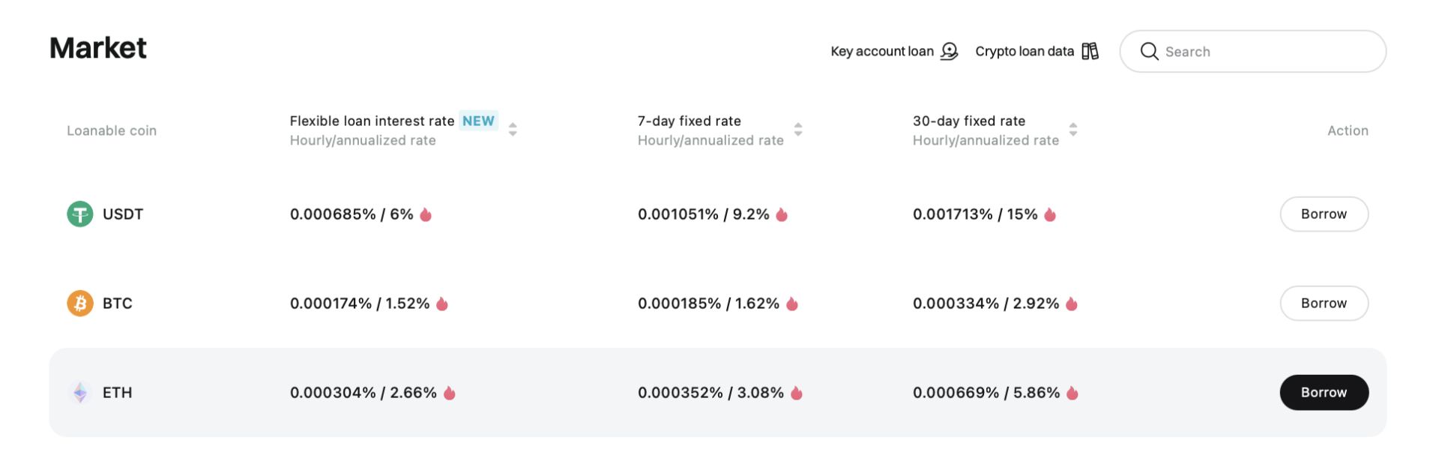The image size is (1439, 452).
Task: Click the BTC Bitcoin coin icon
Action: tap(80, 304)
